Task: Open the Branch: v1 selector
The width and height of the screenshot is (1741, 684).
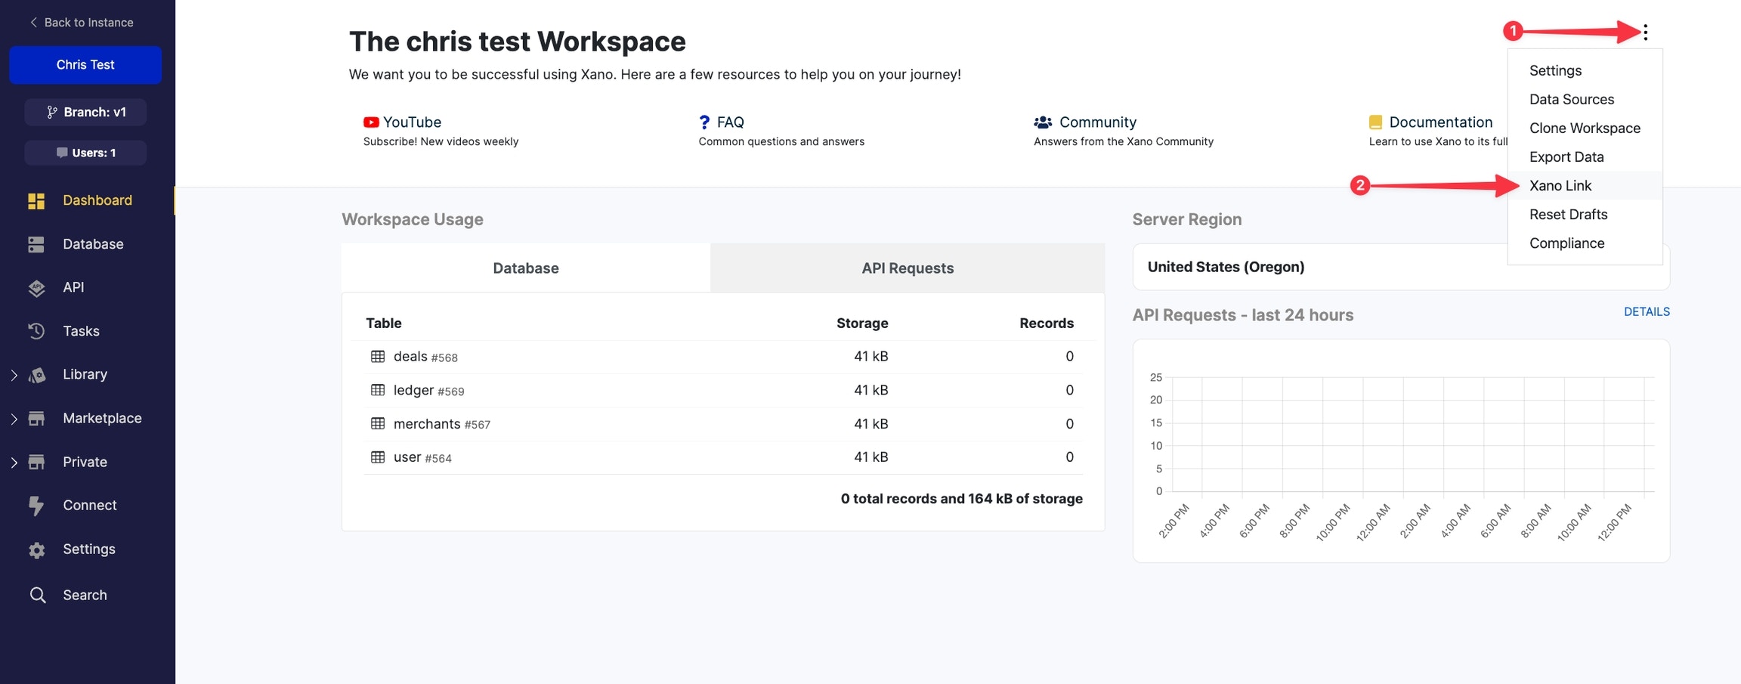Action: pos(85,112)
